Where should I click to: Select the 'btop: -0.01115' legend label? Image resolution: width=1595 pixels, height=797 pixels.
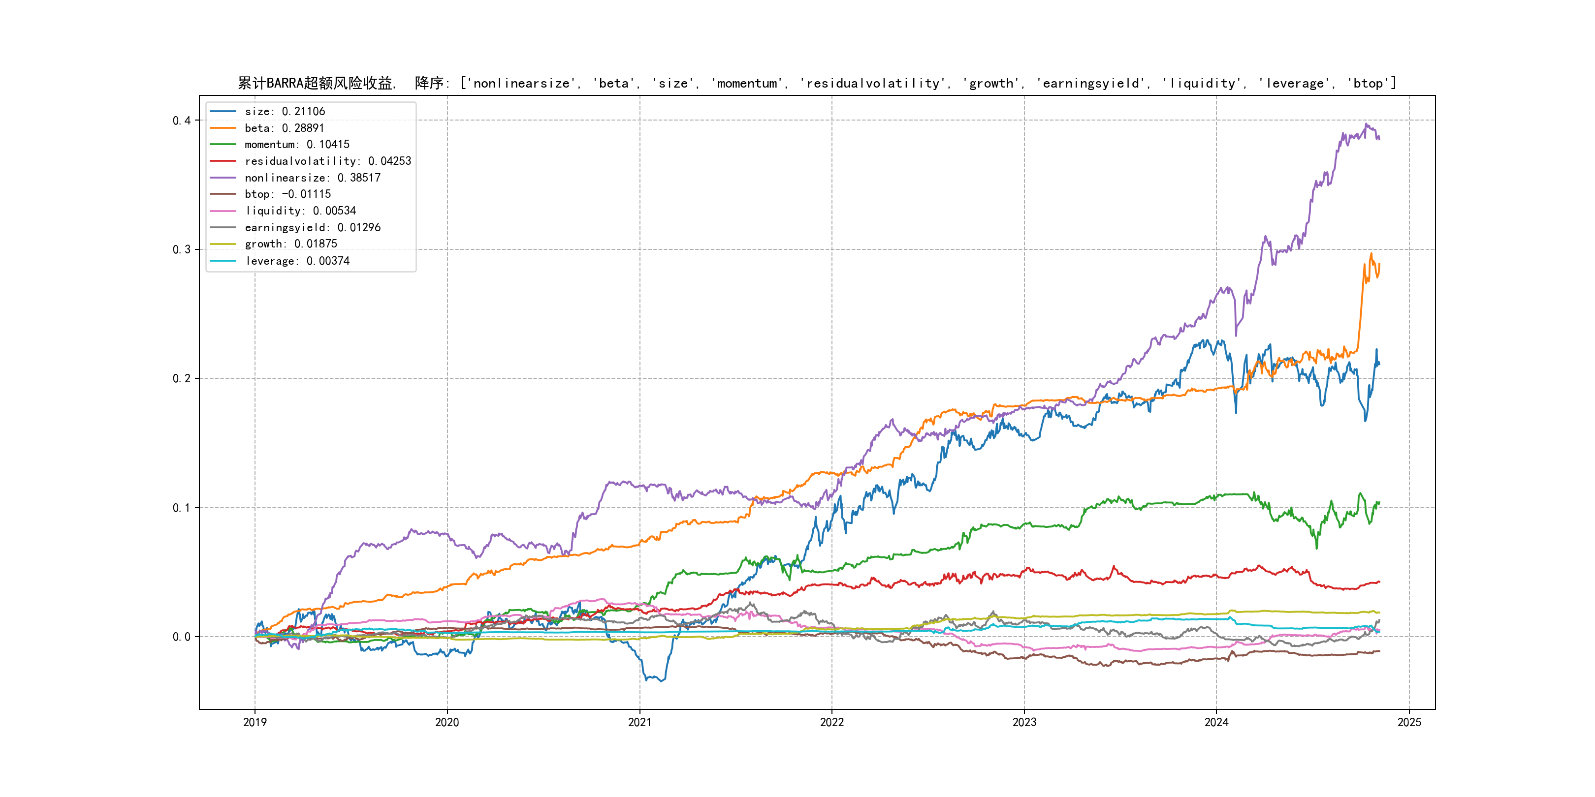[287, 194]
